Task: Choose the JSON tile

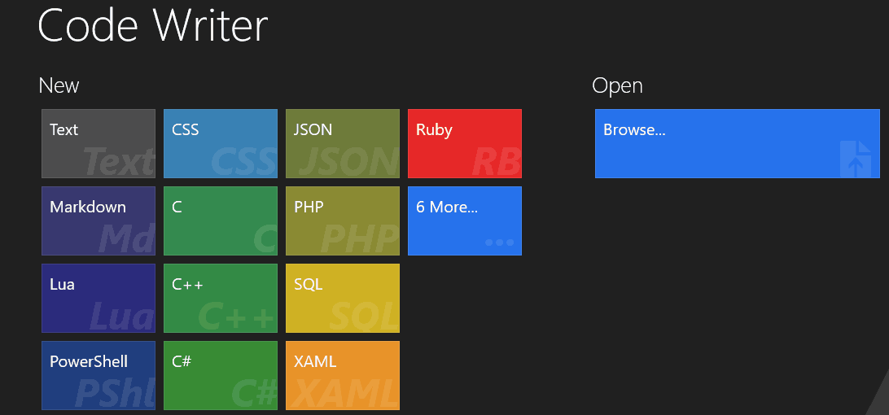Action: [x=343, y=143]
